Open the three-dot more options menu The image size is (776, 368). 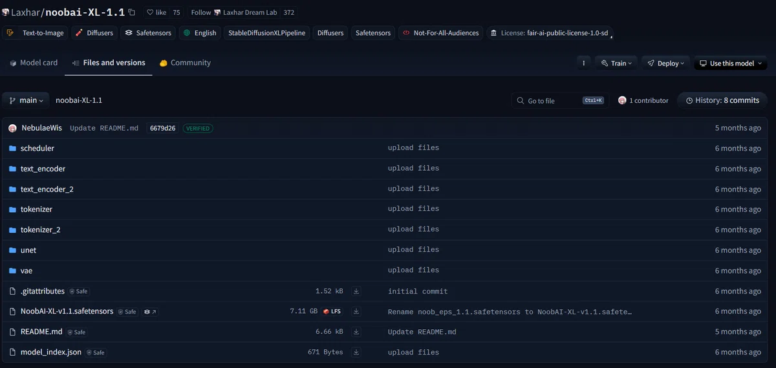[x=583, y=63]
